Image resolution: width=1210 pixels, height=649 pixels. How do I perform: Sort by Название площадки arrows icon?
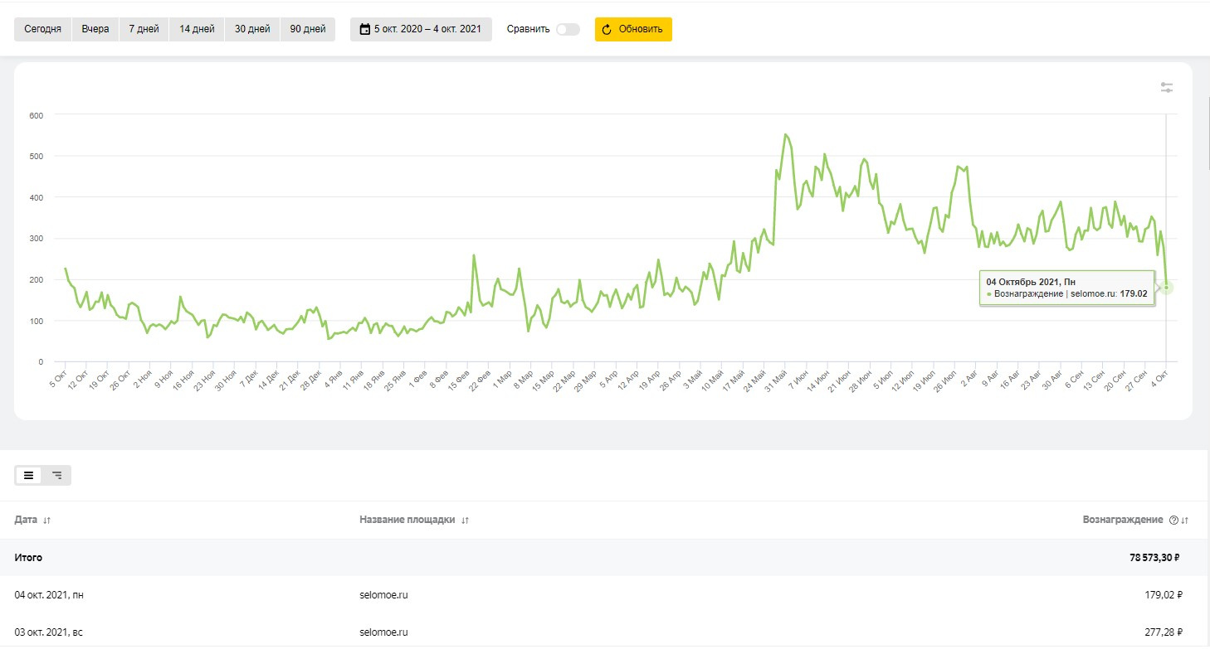coord(465,521)
